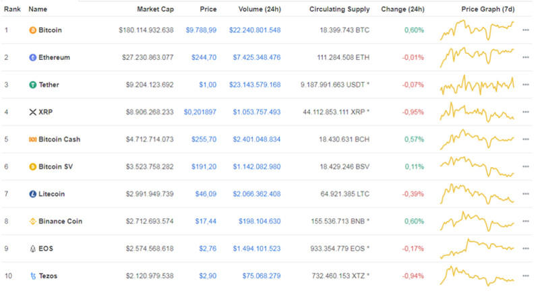Click the Binance Coin logo icon
Viewport: 538px width, 295px height.
[x=32, y=221]
